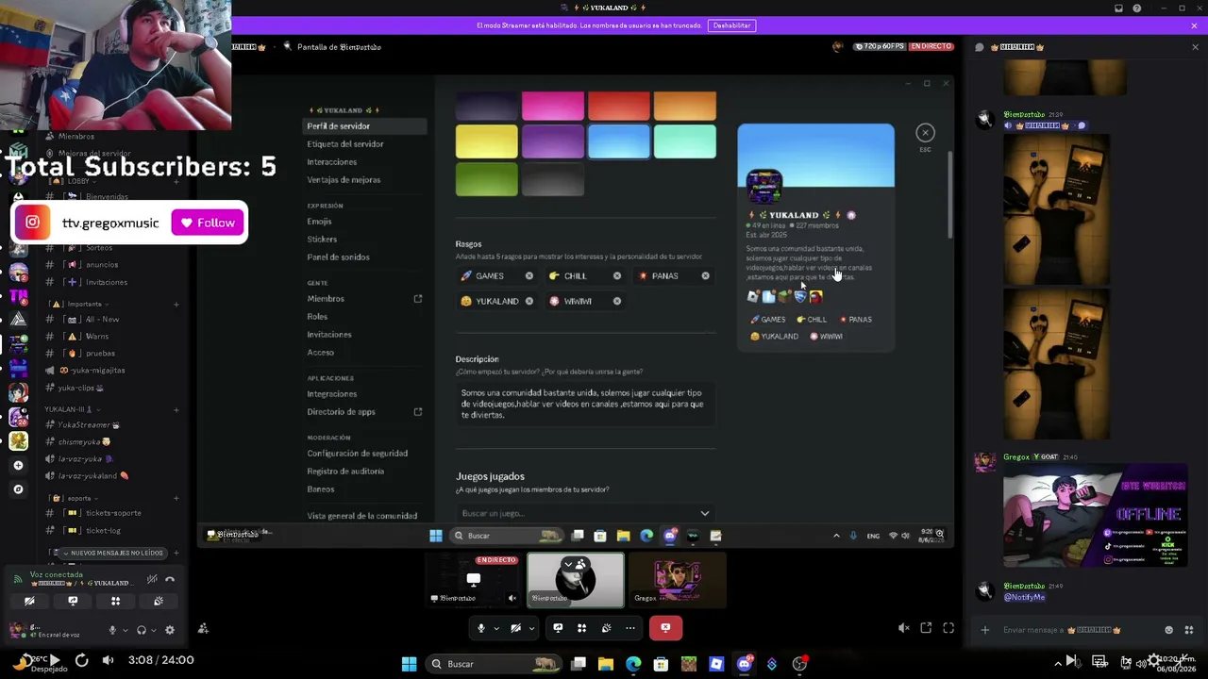Viewport: 1208px width, 679px height.
Task: Mute microphone in user panel
Action: [112, 630]
